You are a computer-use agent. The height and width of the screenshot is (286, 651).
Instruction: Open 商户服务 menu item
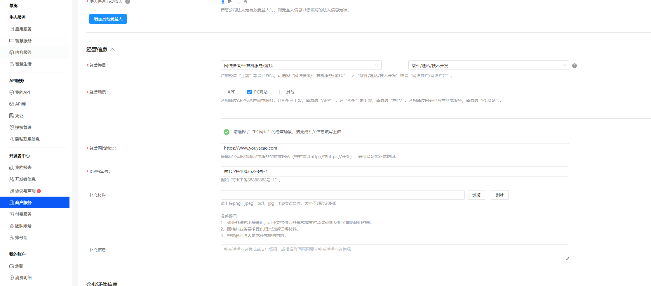point(35,202)
